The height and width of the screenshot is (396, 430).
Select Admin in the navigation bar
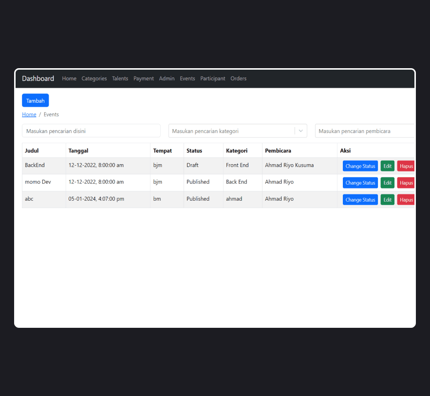[x=167, y=78]
